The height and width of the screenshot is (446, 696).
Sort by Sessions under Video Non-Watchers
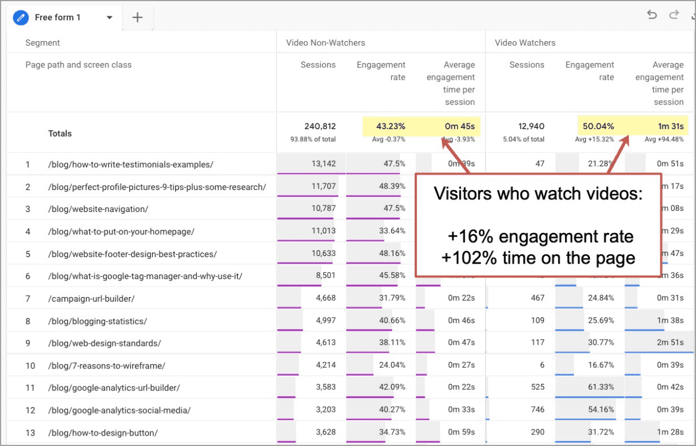coord(318,65)
